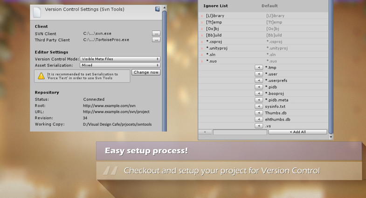The image size is (366, 198).
Task: Browse for Third Party Client path
Action: pos(156,40)
